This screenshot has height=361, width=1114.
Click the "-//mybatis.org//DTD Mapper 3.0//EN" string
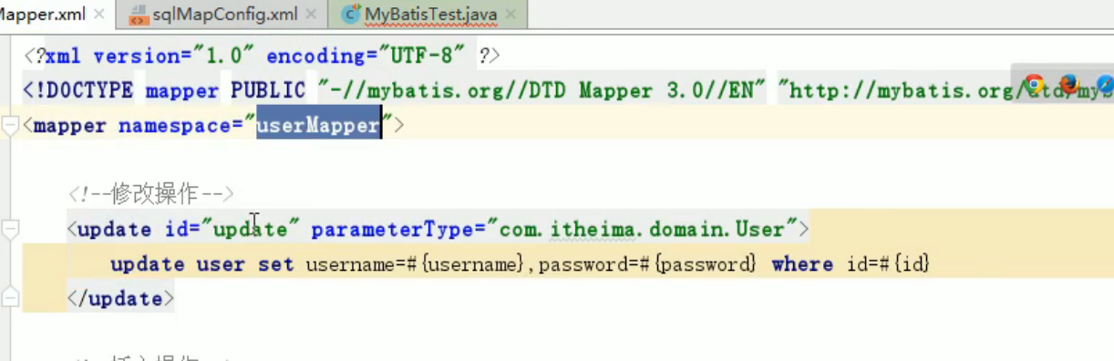[542, 90]
